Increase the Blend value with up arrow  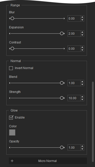82,82
